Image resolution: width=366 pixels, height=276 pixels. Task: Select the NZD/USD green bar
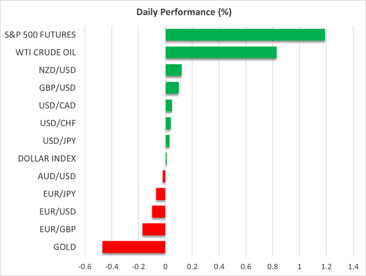(x=173, y=70)
